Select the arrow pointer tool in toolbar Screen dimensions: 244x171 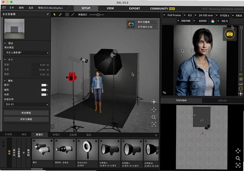point(54,15)
